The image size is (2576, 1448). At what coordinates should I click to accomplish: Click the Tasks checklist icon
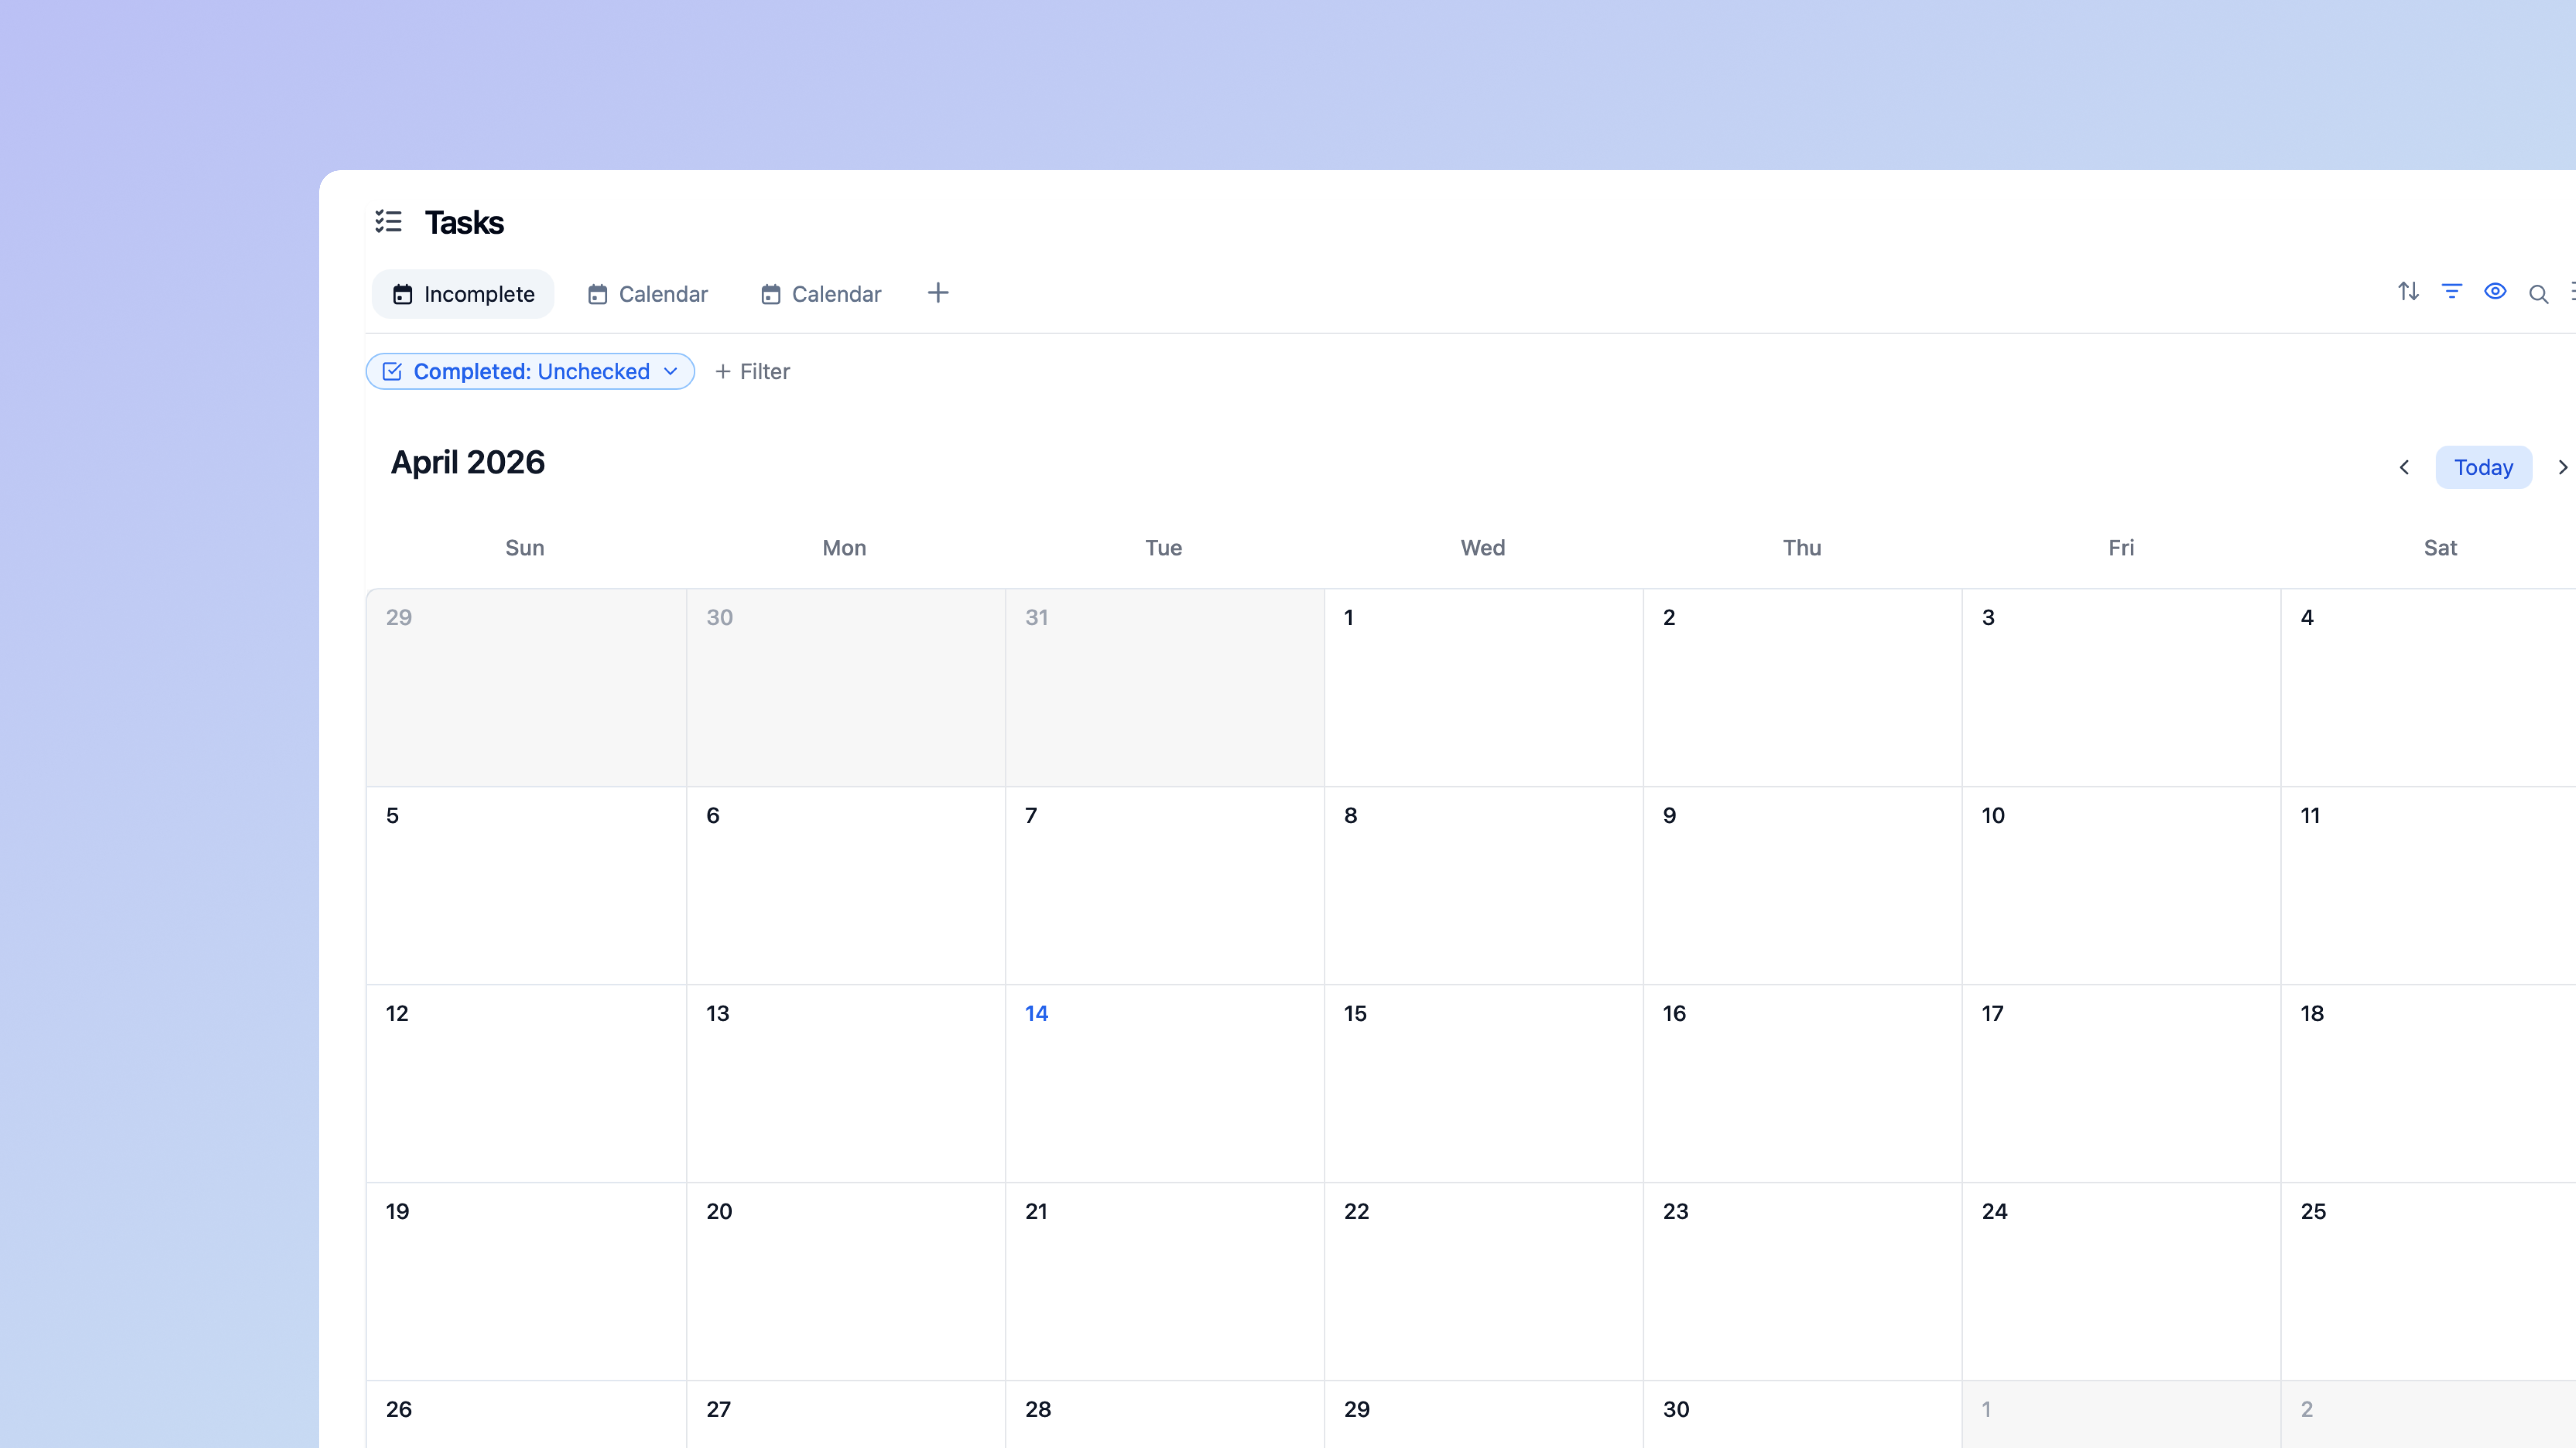click(388, 222)
